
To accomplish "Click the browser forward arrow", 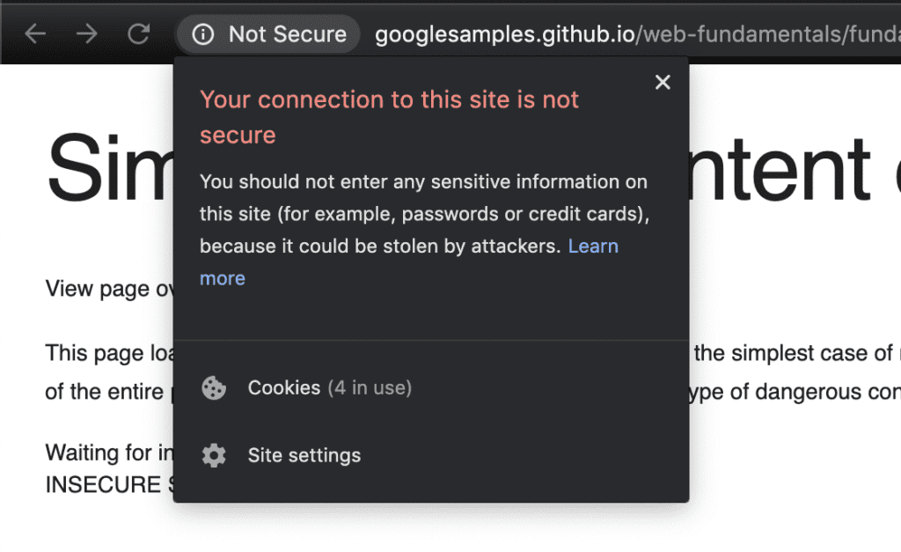I will [86, 34].
